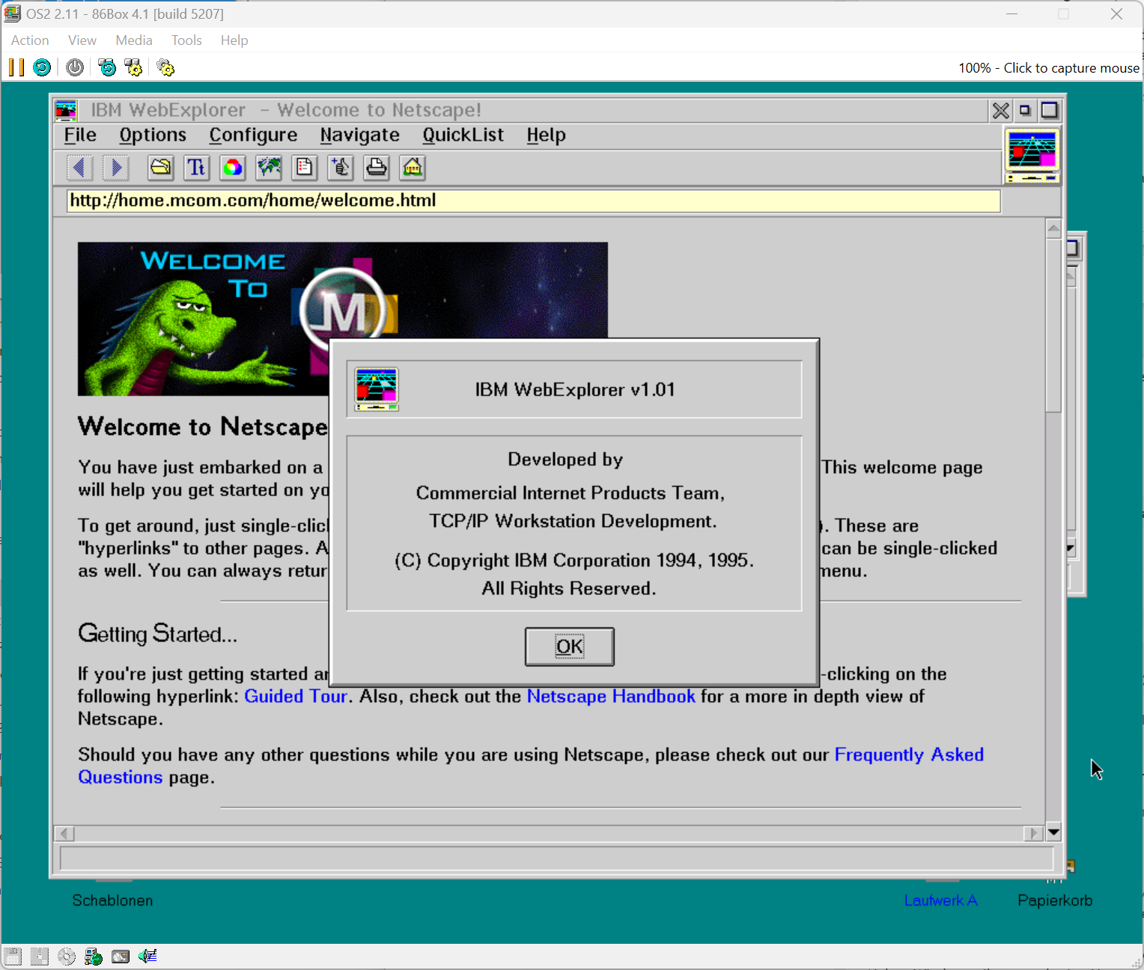This screenshot has width=1144, height=970.
Task: Hard reset the emulated machine
Action: (x=42, y=67)
